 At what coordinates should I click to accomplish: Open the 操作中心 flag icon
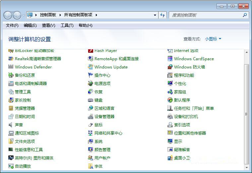[x=91, y=75]
